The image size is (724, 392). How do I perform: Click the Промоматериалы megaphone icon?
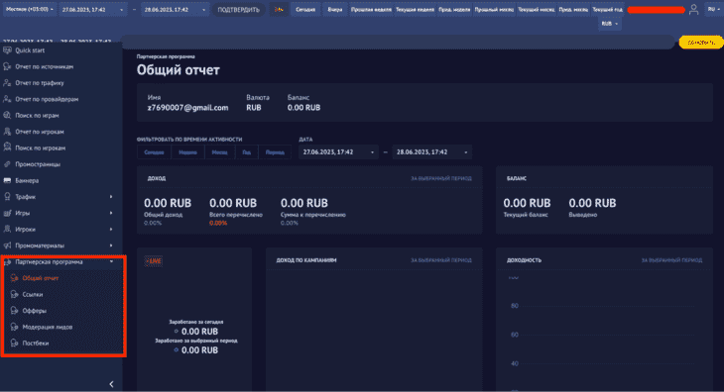[x=7, y=245]
